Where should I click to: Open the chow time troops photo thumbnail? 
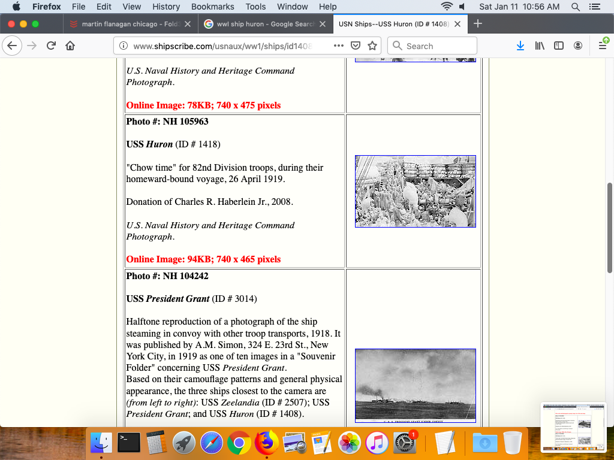[415, 191]
